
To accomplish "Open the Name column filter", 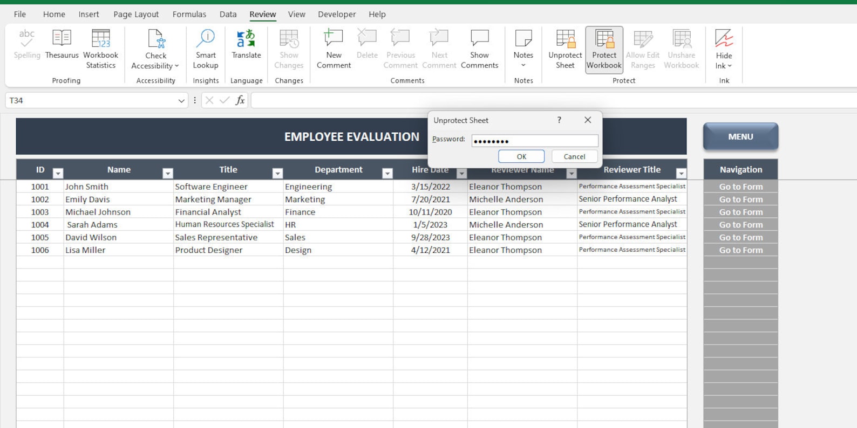I will tap(168, 173).
